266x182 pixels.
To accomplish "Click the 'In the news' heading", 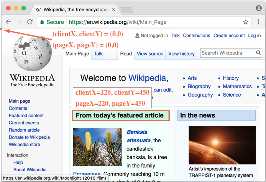I will (x=198, y=115).
